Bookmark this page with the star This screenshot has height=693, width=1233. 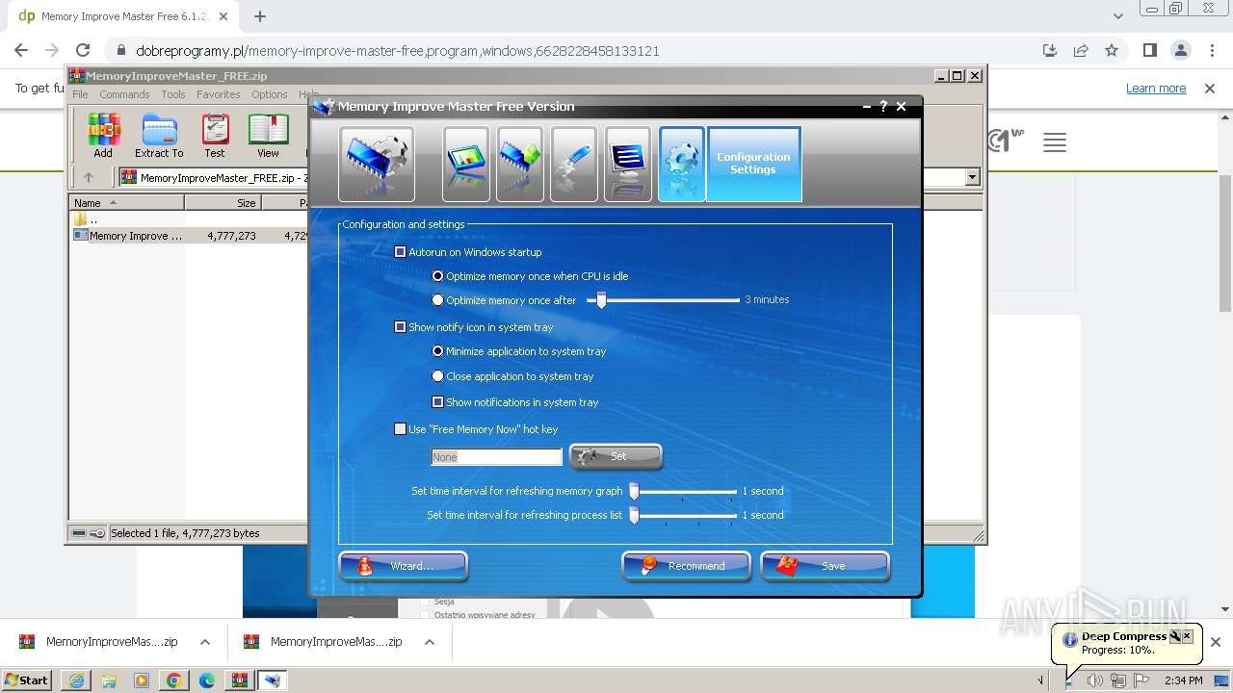click(x=1112, y=51)
